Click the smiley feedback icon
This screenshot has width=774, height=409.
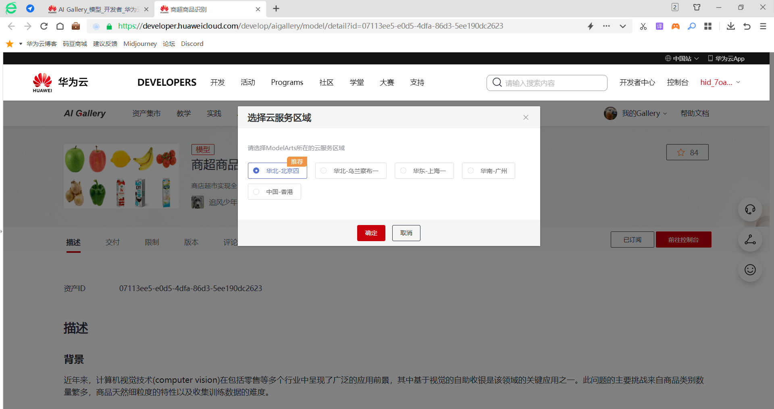(x=750, y=270)
